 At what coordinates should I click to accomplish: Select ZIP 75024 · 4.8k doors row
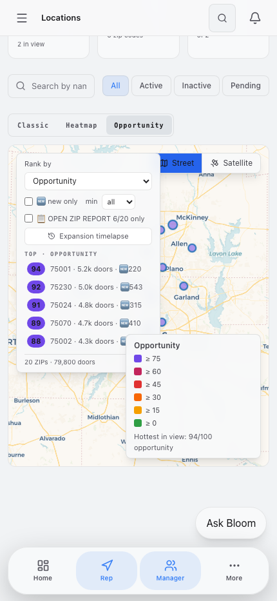pyautogui.click(x=88, y=305)
